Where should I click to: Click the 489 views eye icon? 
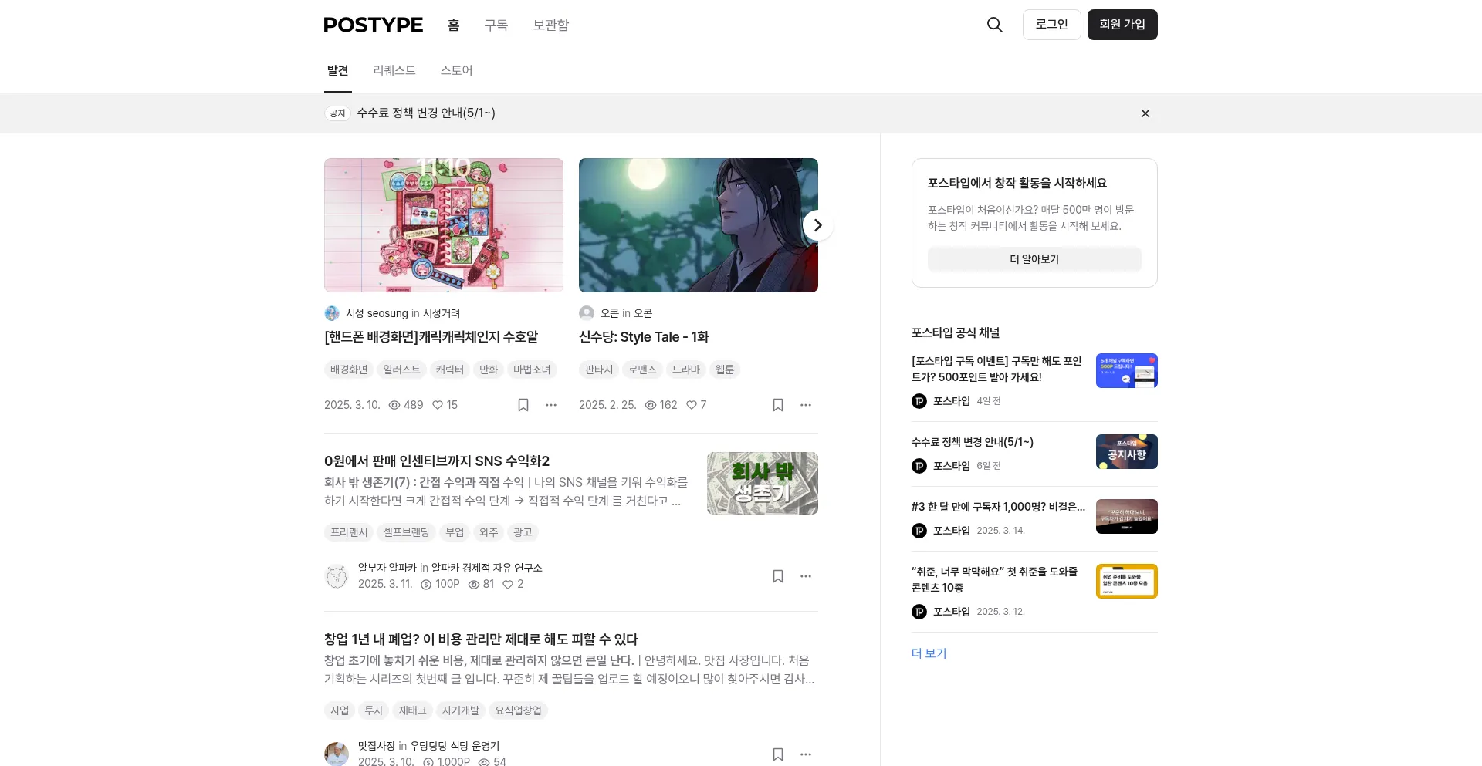(x=394, y=405)
